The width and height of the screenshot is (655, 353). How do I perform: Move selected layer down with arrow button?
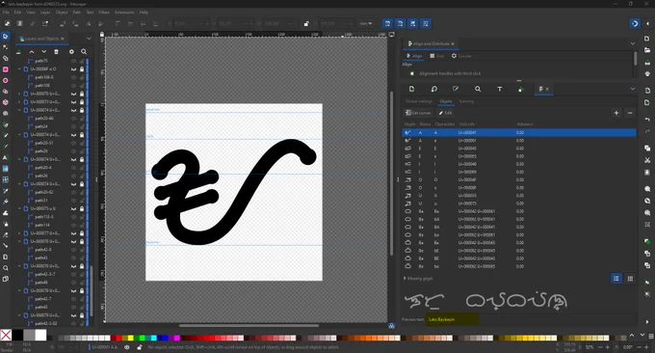click(44, 52)
